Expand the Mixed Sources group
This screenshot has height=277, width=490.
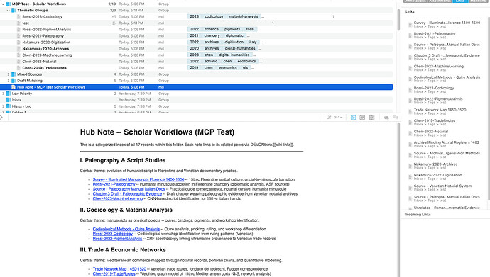(x=9, y=74)
